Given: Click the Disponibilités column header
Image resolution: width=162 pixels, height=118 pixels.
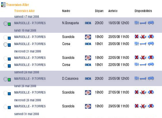Looking at the screenshot, I should click(143, 11).
